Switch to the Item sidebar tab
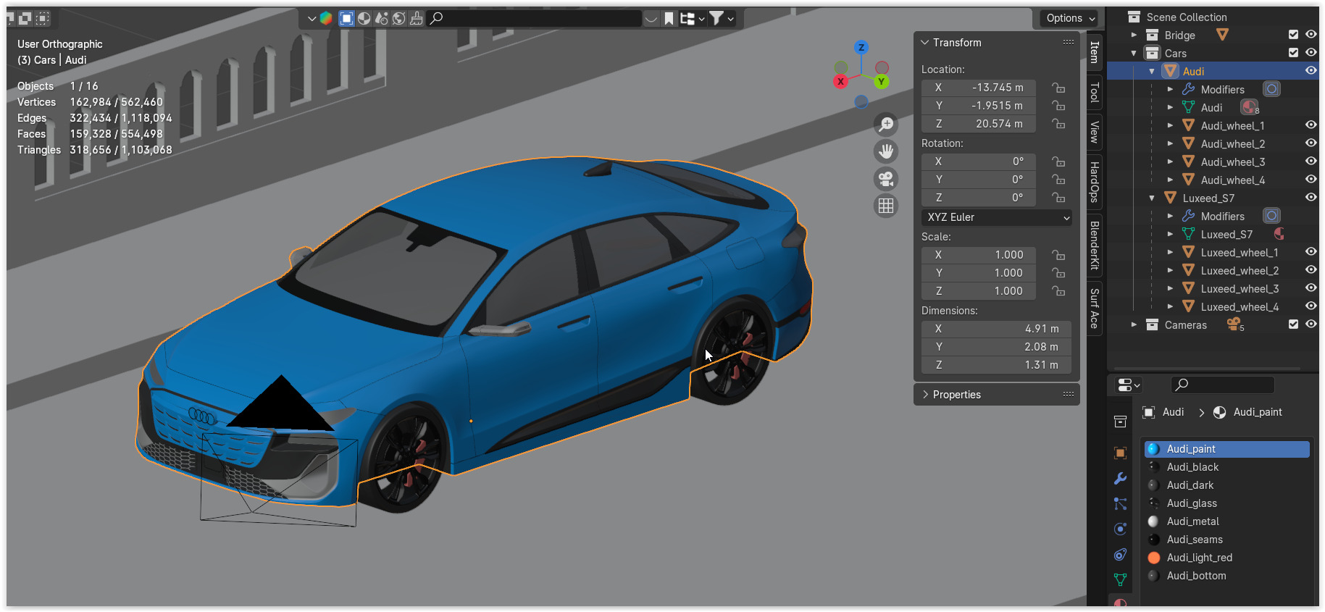 [1095, 52]
